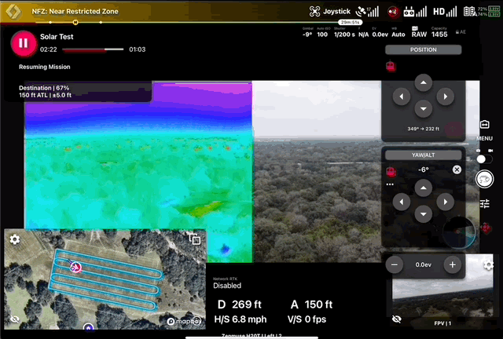Tap red drone icon in YAW/ALT panel
The width and height of the screenshot is (503, 339).
391,172
